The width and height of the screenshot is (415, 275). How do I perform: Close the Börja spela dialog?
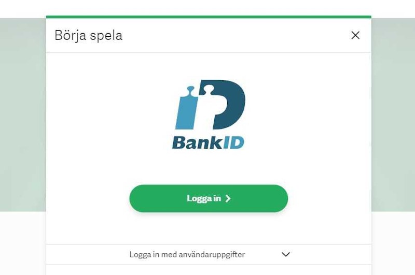355,35
